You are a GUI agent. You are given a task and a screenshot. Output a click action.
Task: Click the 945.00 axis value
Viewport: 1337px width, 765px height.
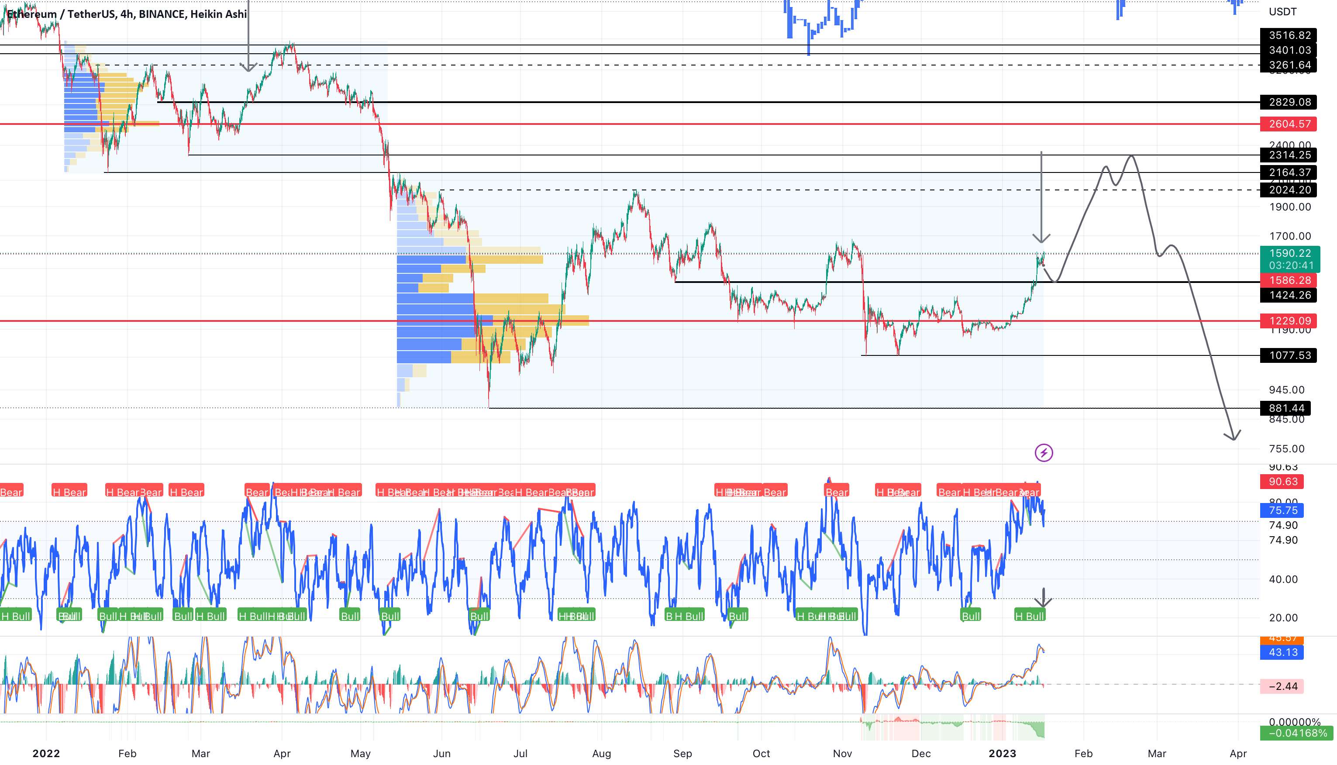coord(1286,390)
